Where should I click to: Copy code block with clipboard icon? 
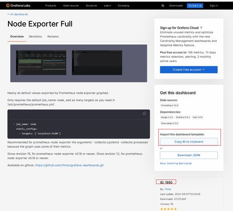tap(144, 114)
